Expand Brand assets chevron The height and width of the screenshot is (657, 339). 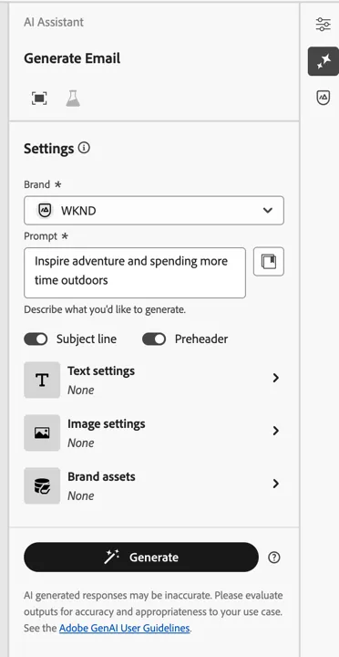pos(275,484)
